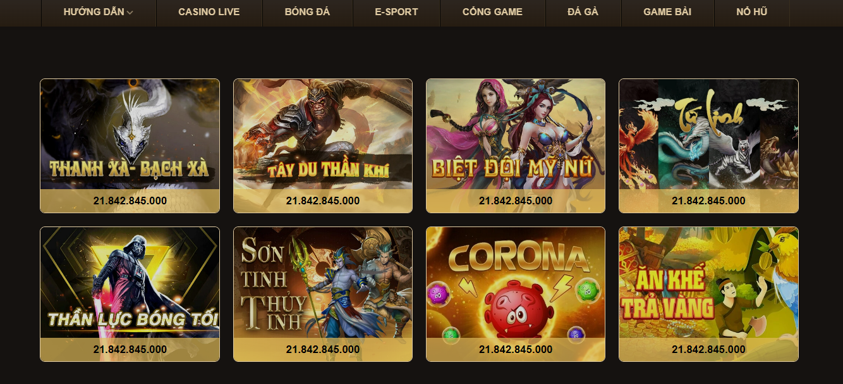Screen dimensions: 843x384
Task: Click the jackpot amount under Corona
Action: (x=516, y=349)
